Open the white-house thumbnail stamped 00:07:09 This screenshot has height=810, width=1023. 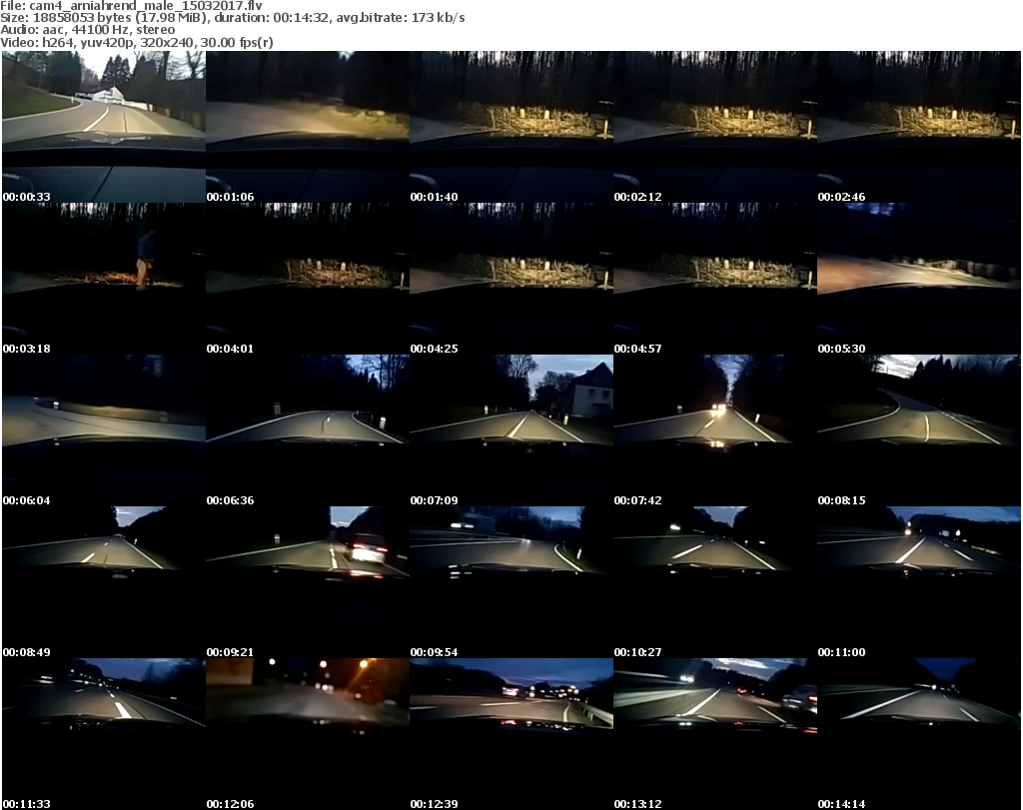[x=511, y=431]
